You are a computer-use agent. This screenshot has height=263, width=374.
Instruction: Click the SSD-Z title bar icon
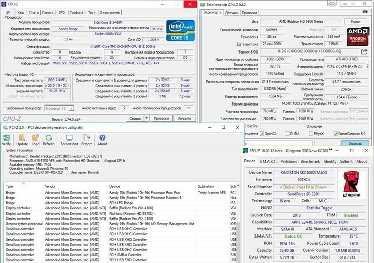point(245,151)
